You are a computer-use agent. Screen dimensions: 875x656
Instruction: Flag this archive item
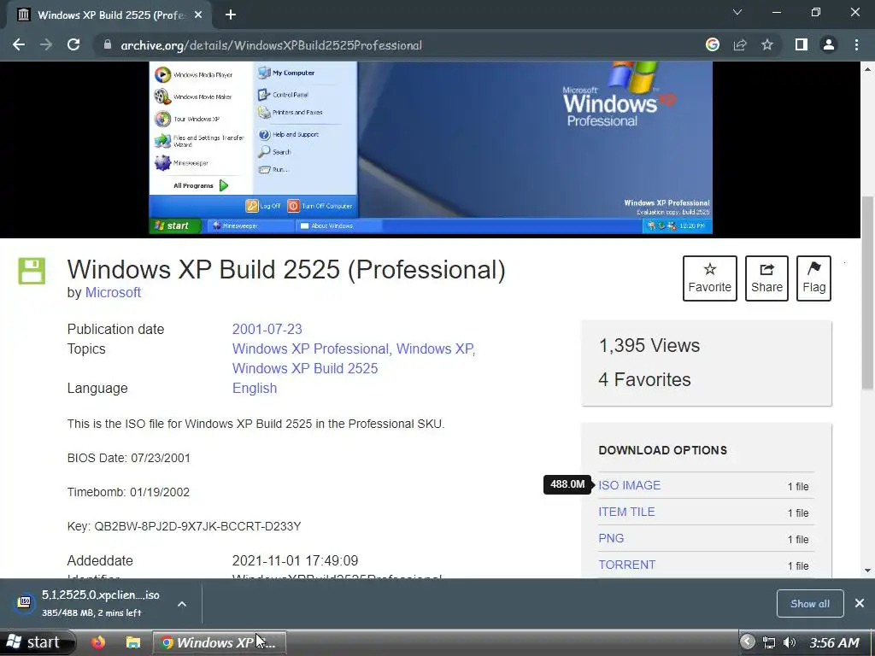[x=813, y=278]
